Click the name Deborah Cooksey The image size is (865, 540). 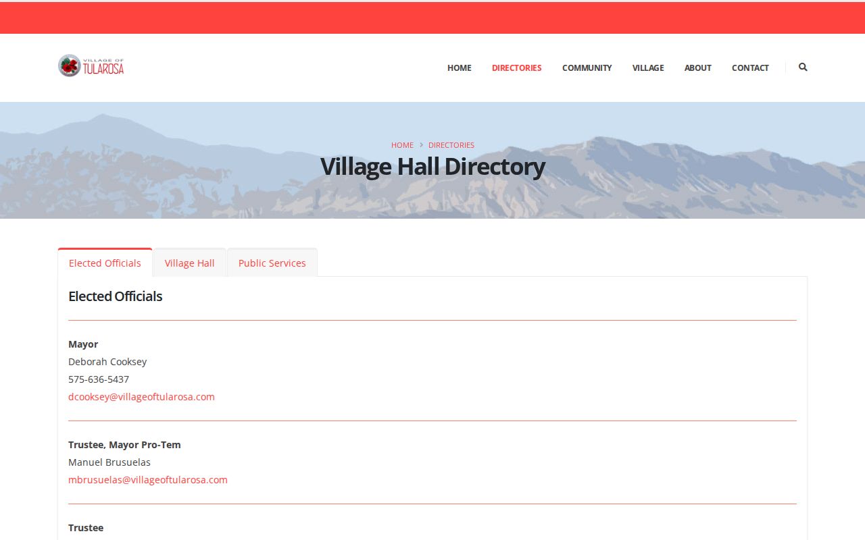[107, 362]
